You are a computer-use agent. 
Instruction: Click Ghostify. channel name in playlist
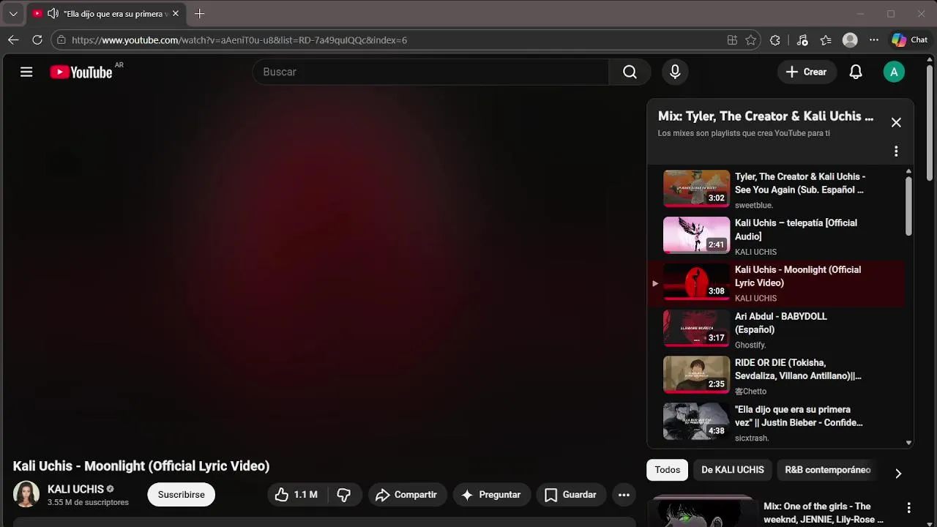point(750,345)
